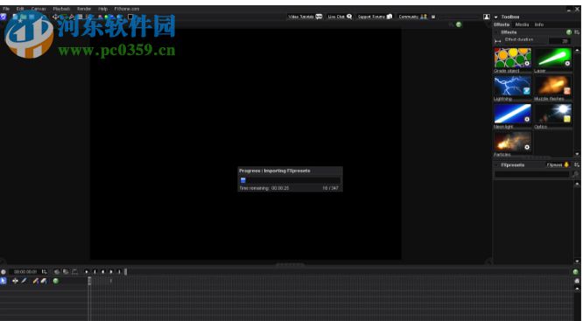Select the move tool in timeline toolbar
The height and width of the screenshot is (321, 583).
(15, 281)
